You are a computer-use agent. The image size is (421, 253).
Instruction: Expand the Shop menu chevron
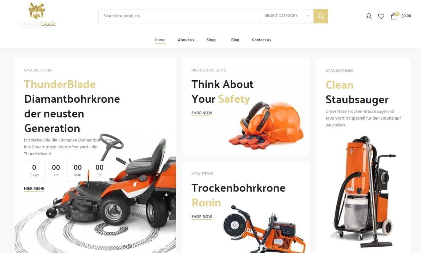[x=218, y=40]
